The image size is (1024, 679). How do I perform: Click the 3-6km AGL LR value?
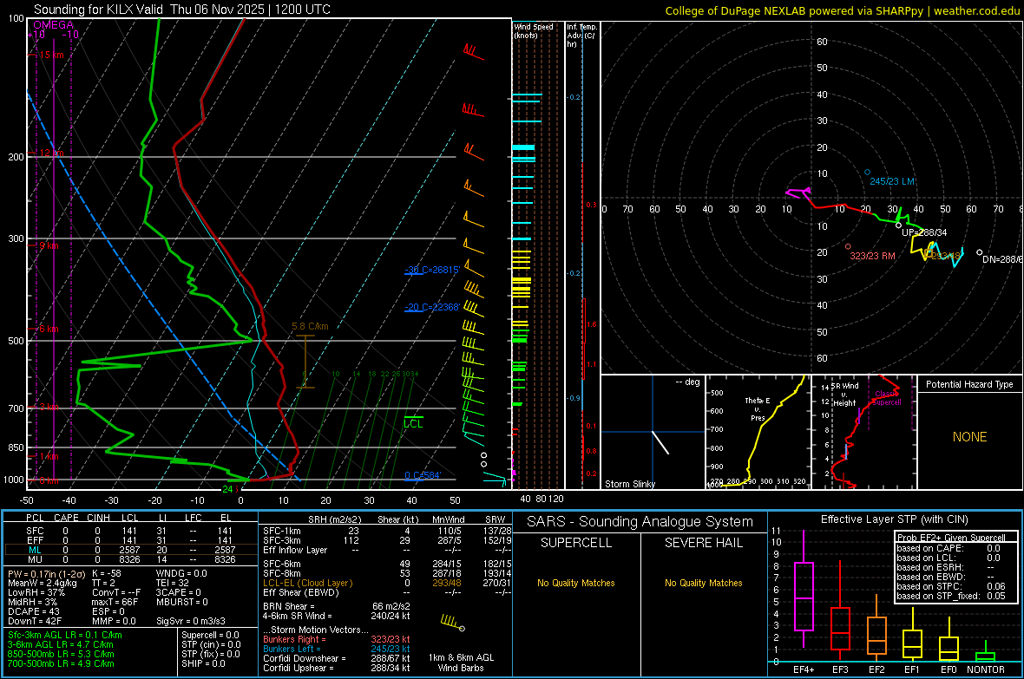point(61,645)
